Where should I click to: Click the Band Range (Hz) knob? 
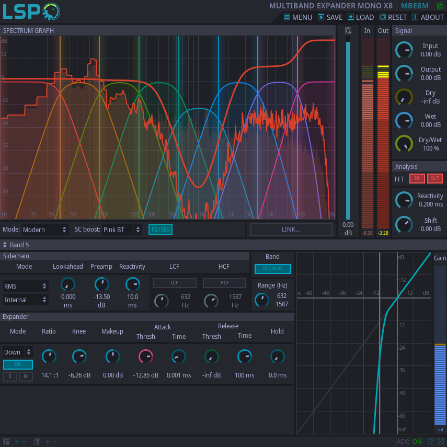[x=262, y=300]
